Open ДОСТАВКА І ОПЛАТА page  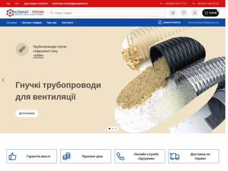[36, 3]
